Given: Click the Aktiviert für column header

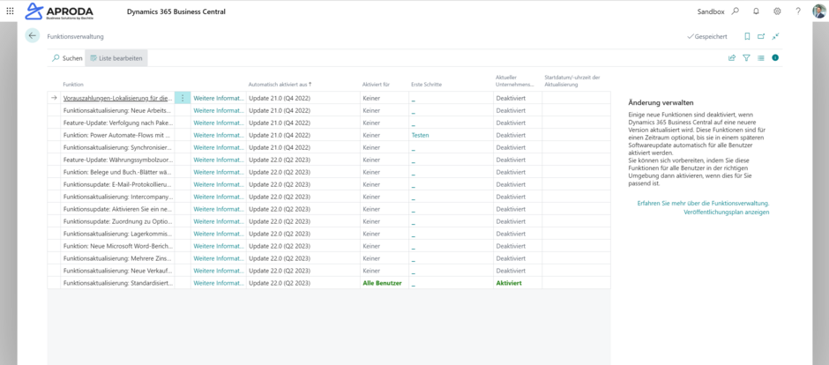Looking at the screenshot, I should pyautogui.click(x=376, y=85).
